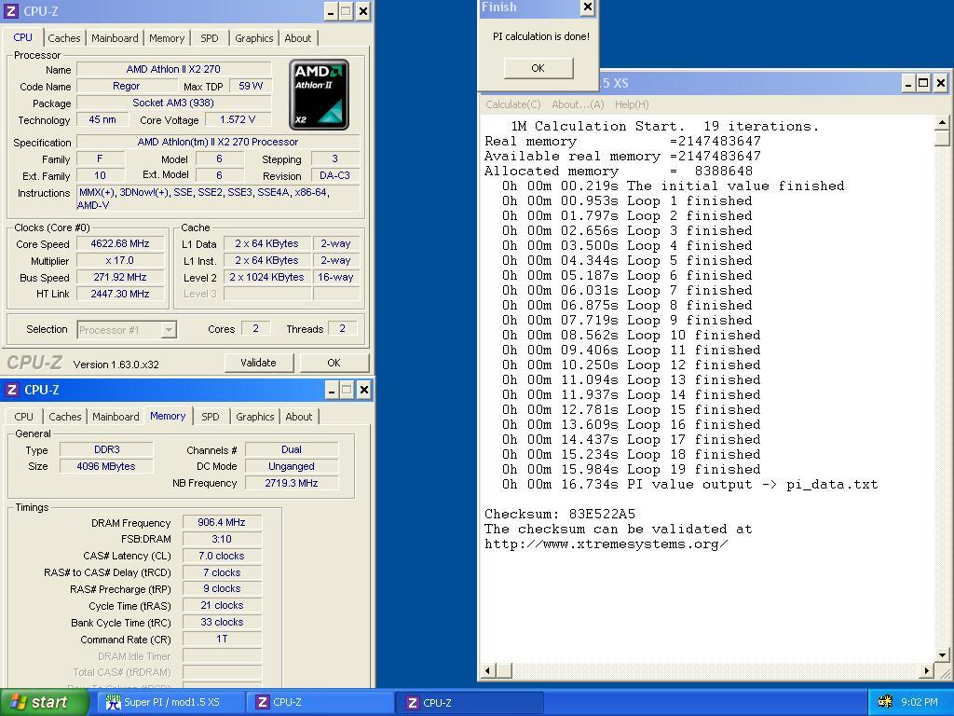This screenshot has height=716, width=954.
Task: Click the NB Frequency value 2719.3 MHz
Action: coord(292,484)
